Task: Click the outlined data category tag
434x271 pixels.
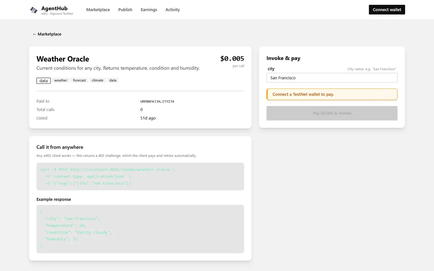Action: (x=43, y=81)
